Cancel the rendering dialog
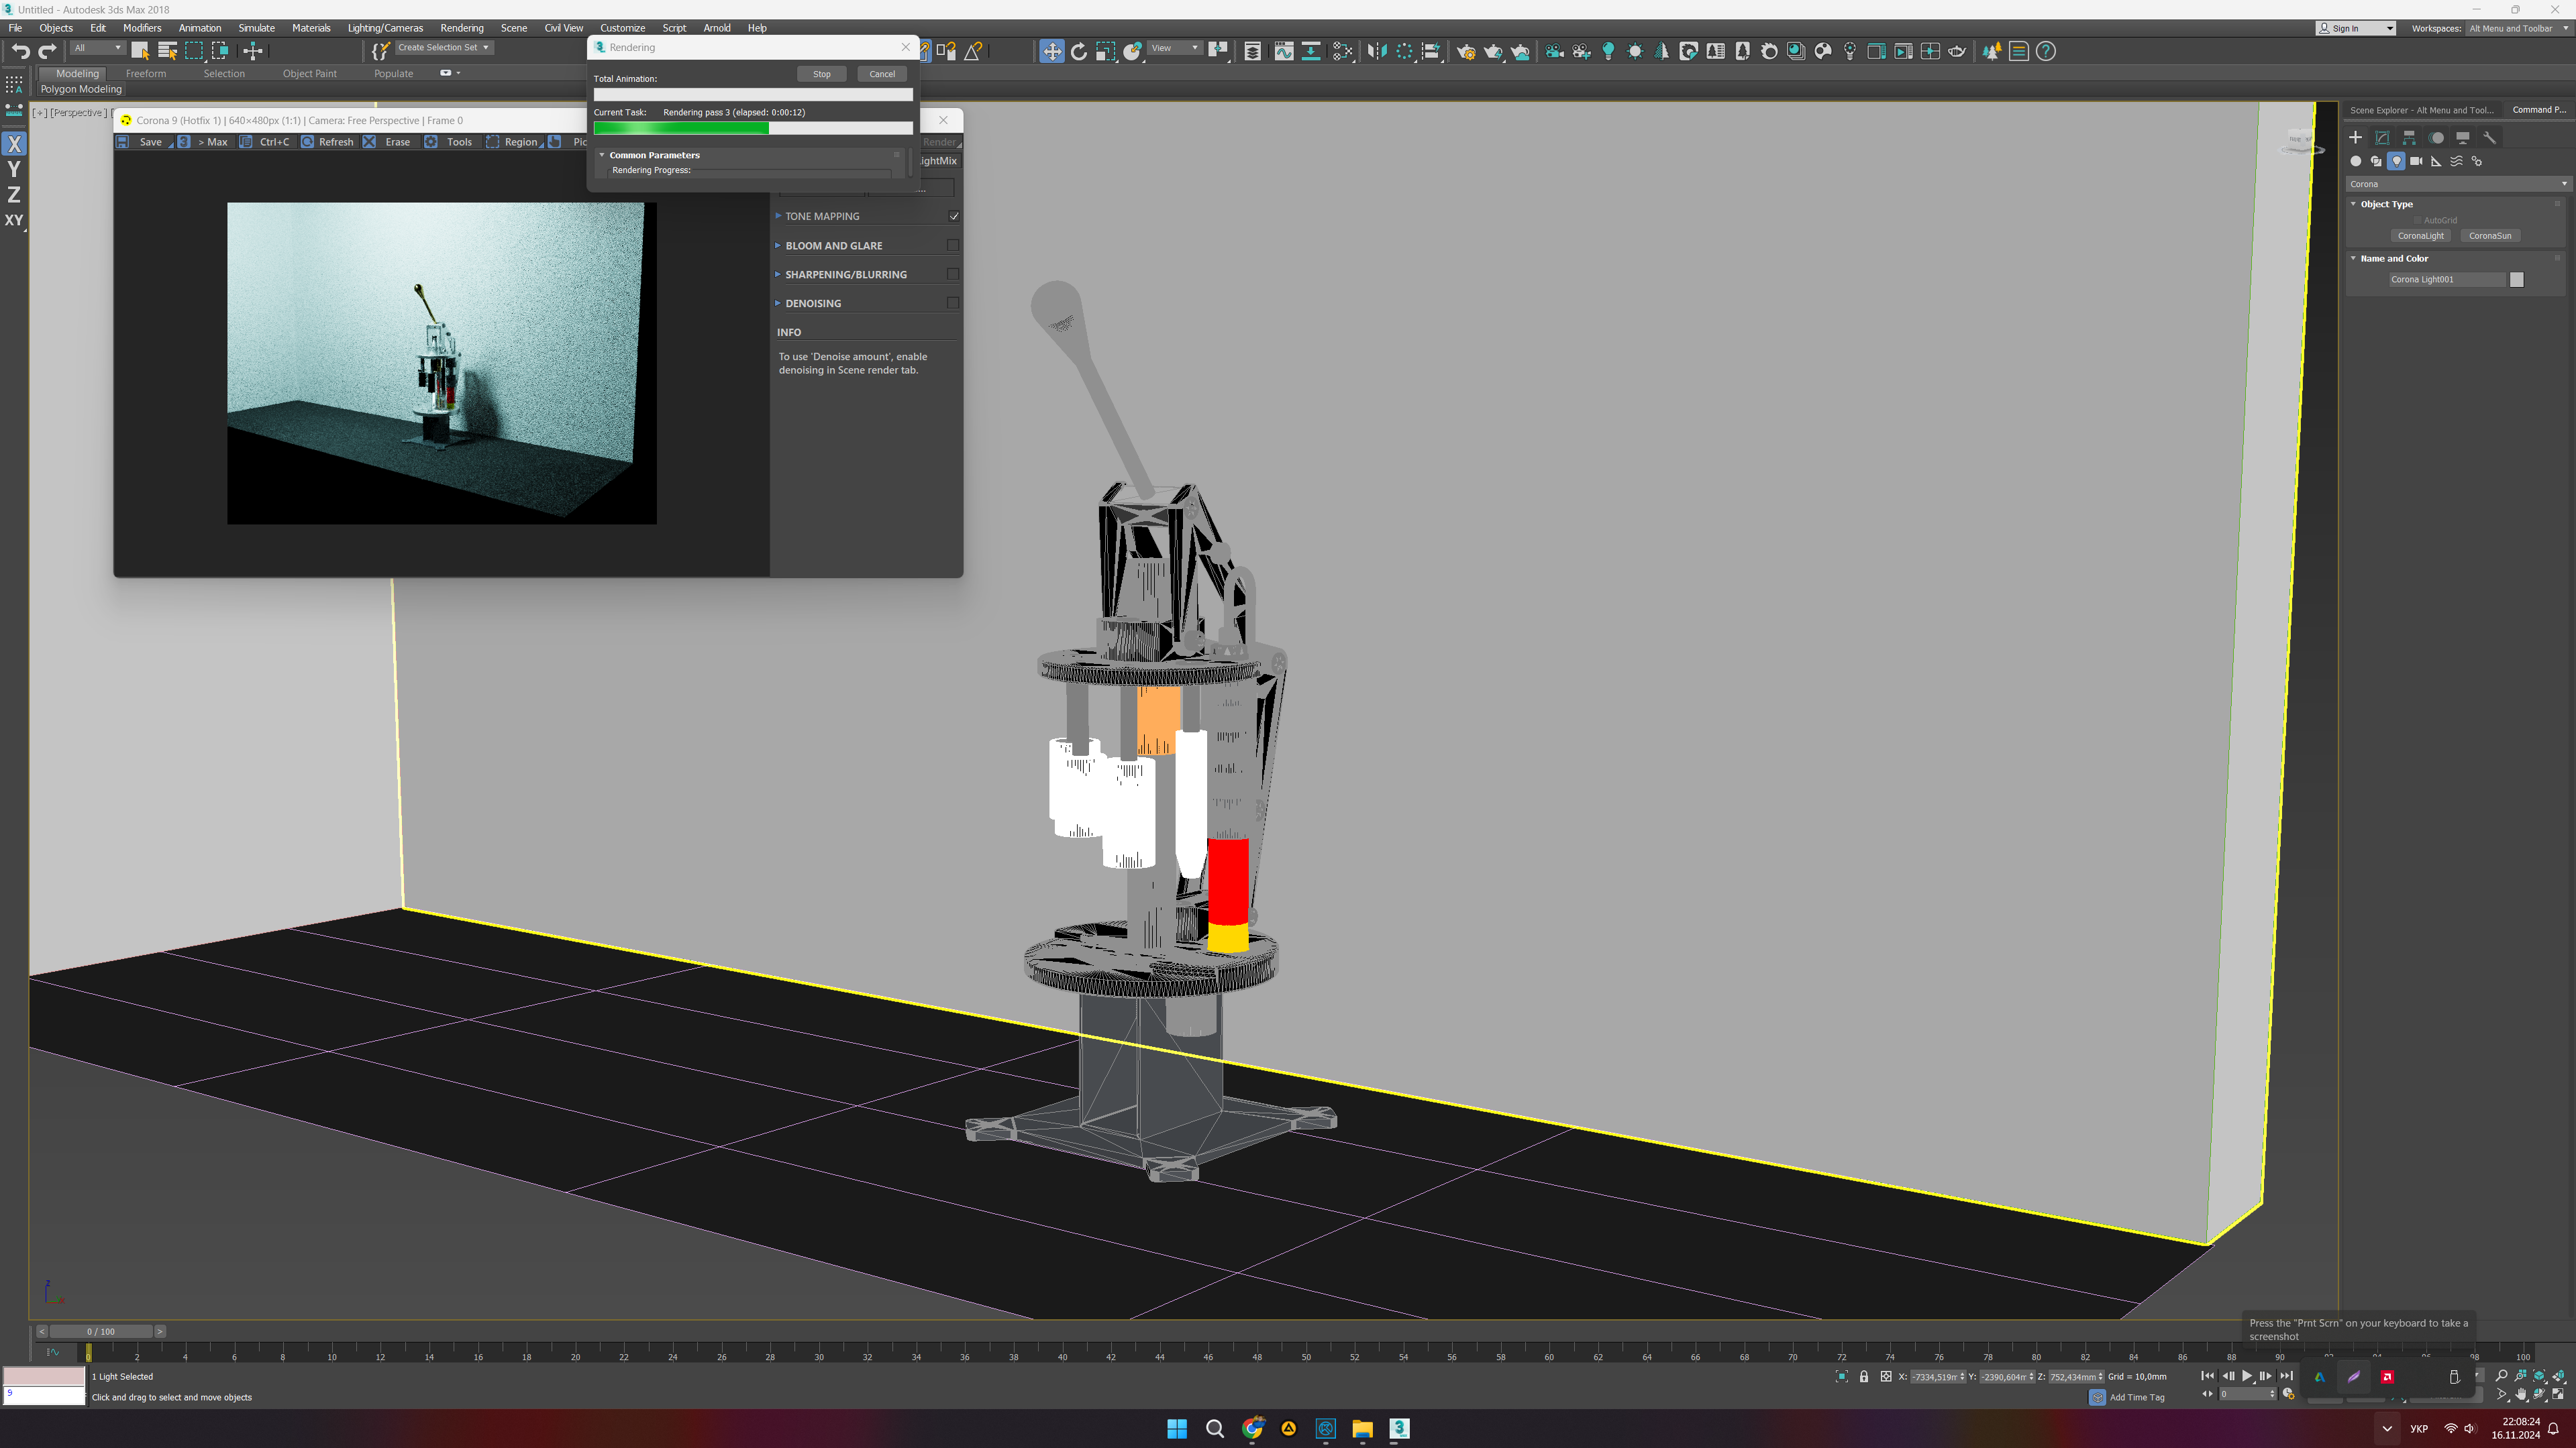Image resolution: width=2576 pixels, height=1448 pixels. point(882,74)
